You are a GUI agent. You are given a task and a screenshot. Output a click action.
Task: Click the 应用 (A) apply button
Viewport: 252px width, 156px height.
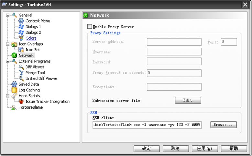click(x=205, y=149)
